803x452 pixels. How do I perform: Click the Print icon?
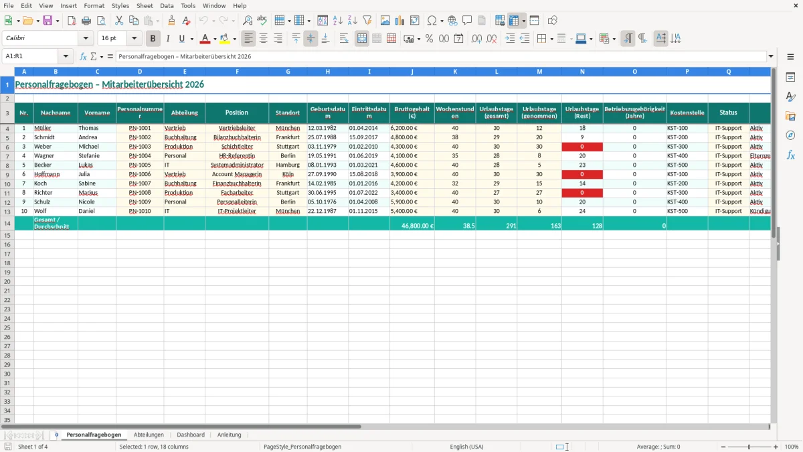(x=86, y=21)
